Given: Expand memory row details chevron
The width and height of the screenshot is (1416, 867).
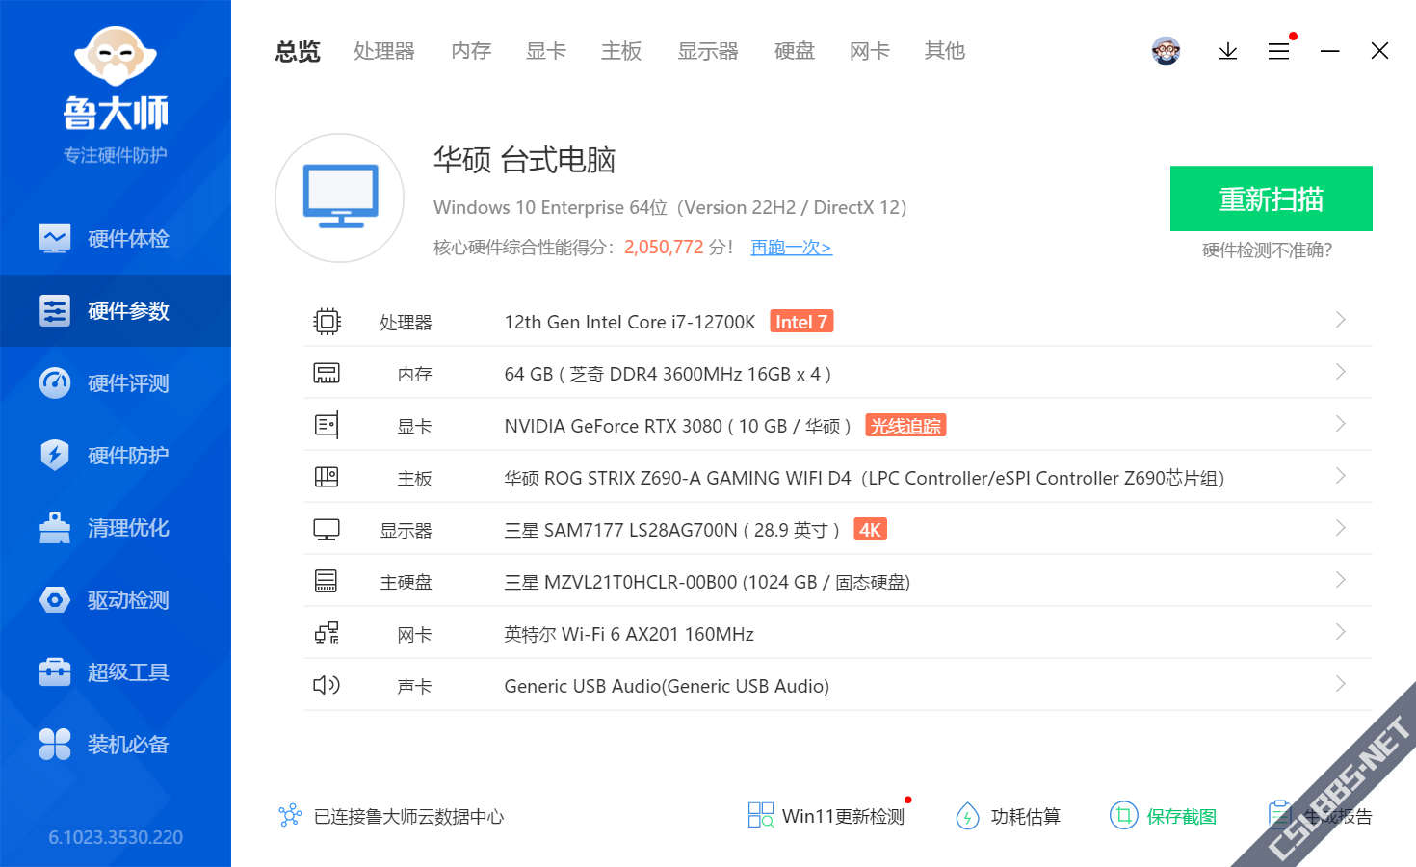Looking at the screenshot, I should click(1340, 372).
